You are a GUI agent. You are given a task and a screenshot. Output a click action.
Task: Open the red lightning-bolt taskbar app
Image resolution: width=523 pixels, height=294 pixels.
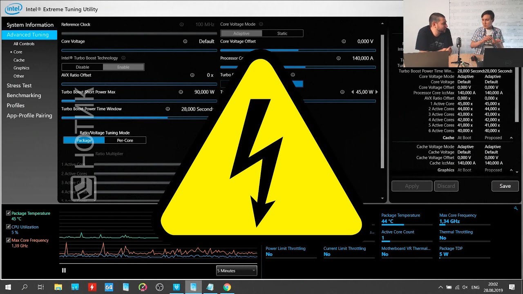(92, 287)
